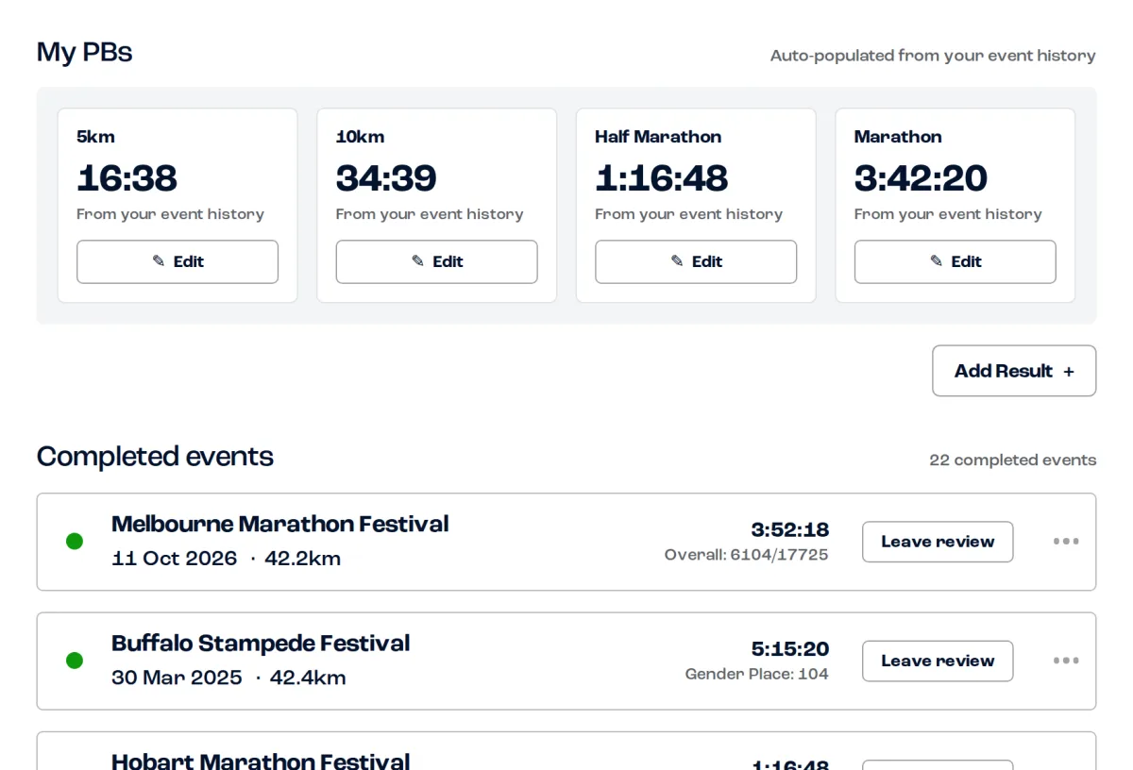
Task: Click 'Overall: 6104/17725' placing text
Action: click(x=747, y=555)
